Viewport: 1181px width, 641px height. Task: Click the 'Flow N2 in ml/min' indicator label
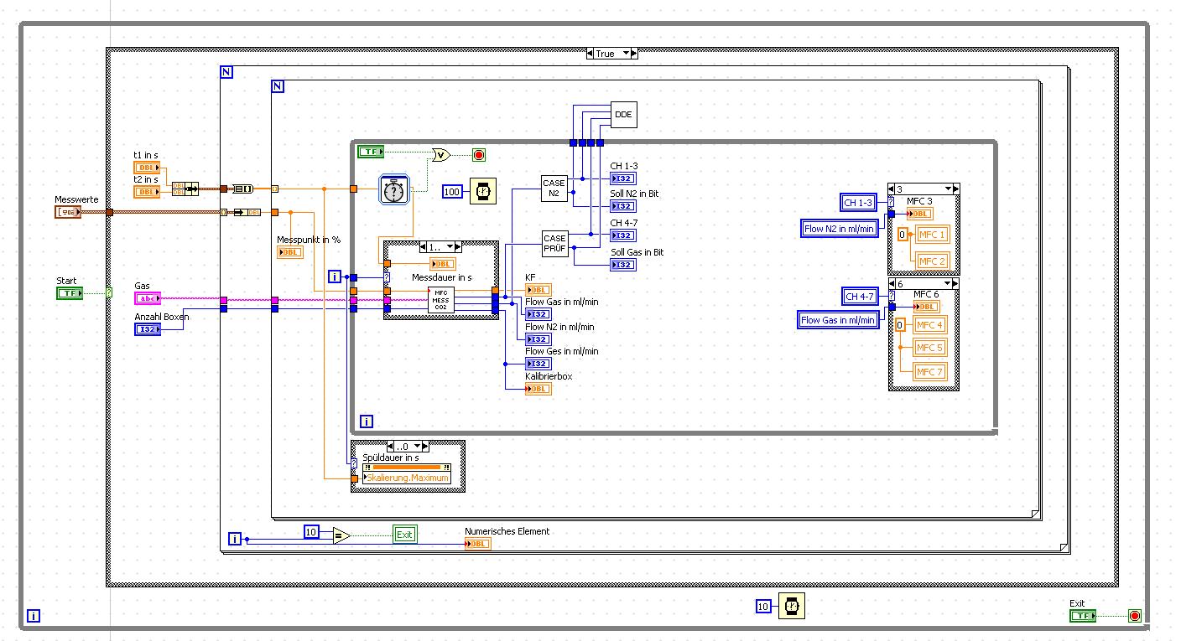click(559, 327)
